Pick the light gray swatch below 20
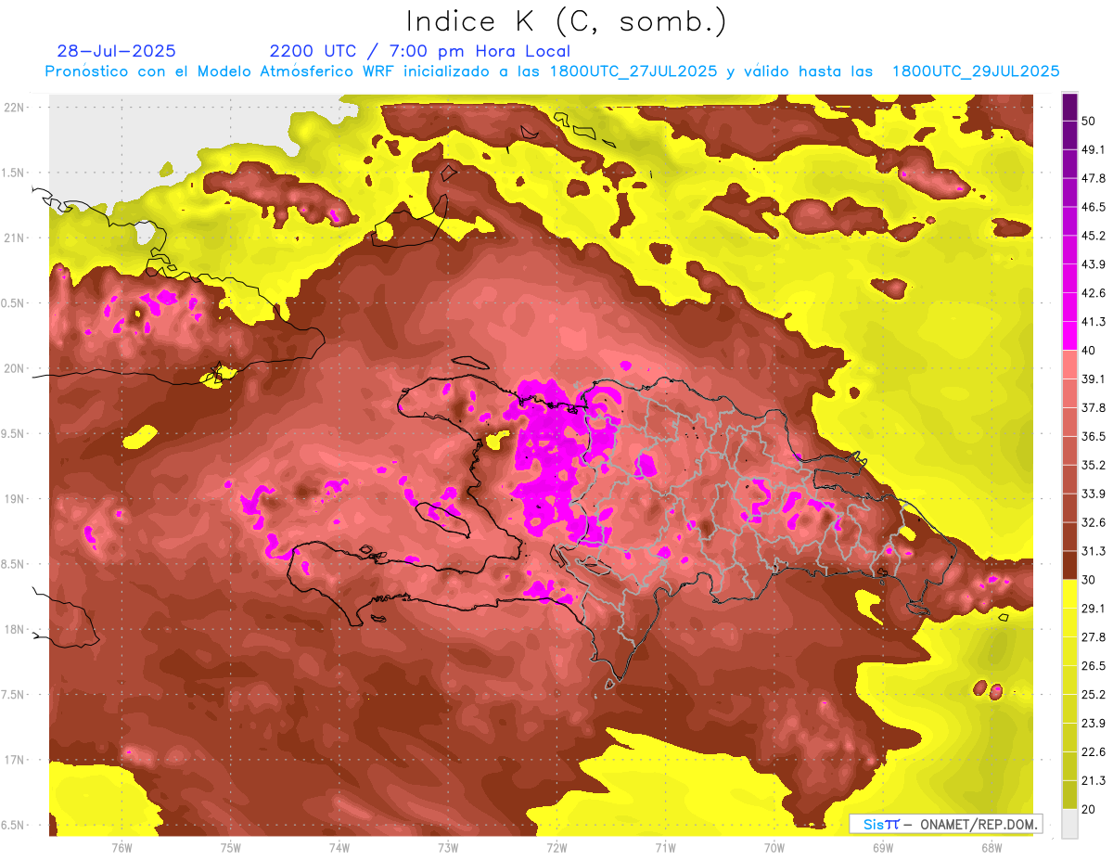This screenshot has width=1113, height=860. (x=1069, y=823)
